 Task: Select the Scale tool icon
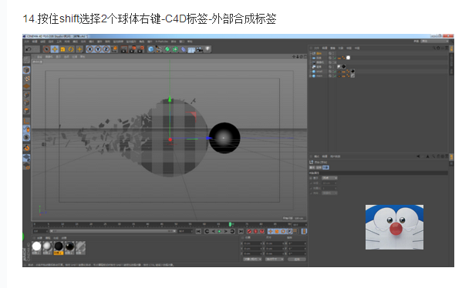(62, 49)
